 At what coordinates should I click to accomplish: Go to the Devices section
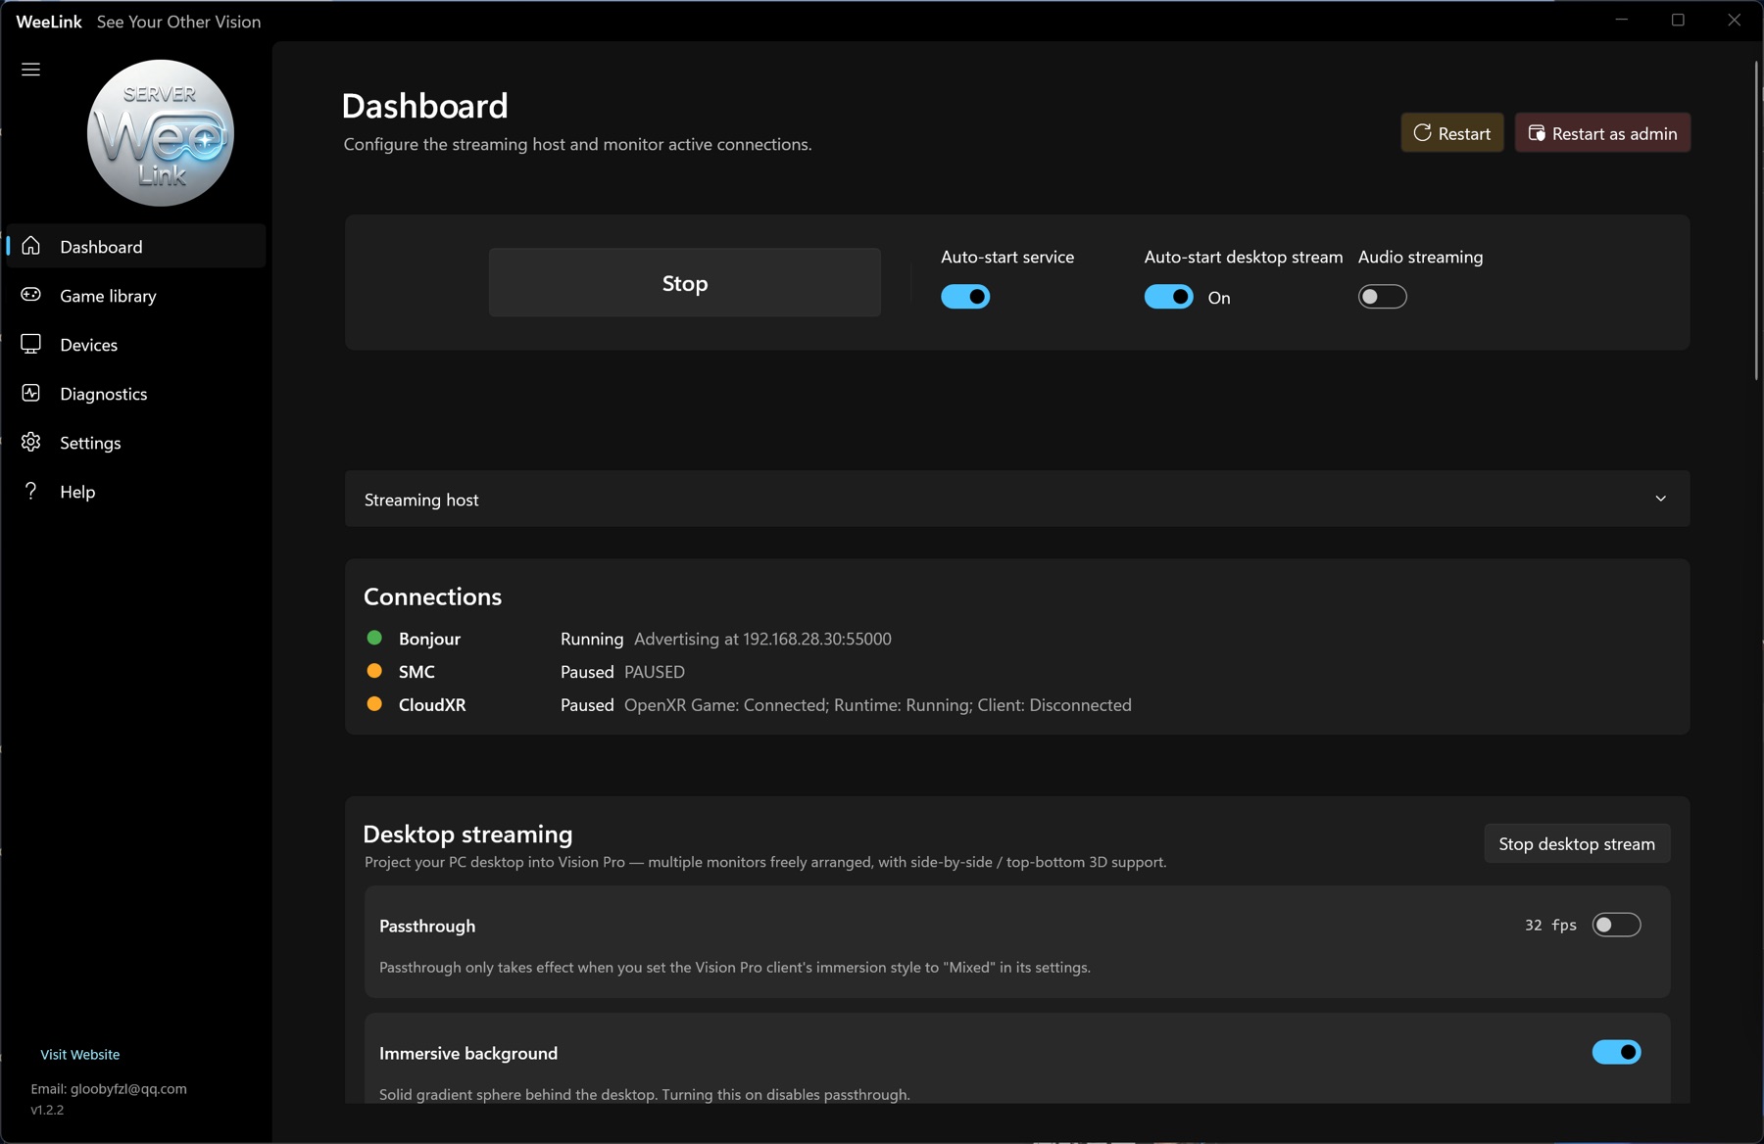point(136,344)
